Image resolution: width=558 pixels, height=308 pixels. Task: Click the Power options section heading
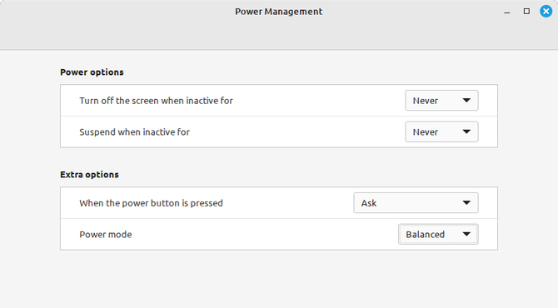[92, 72]
